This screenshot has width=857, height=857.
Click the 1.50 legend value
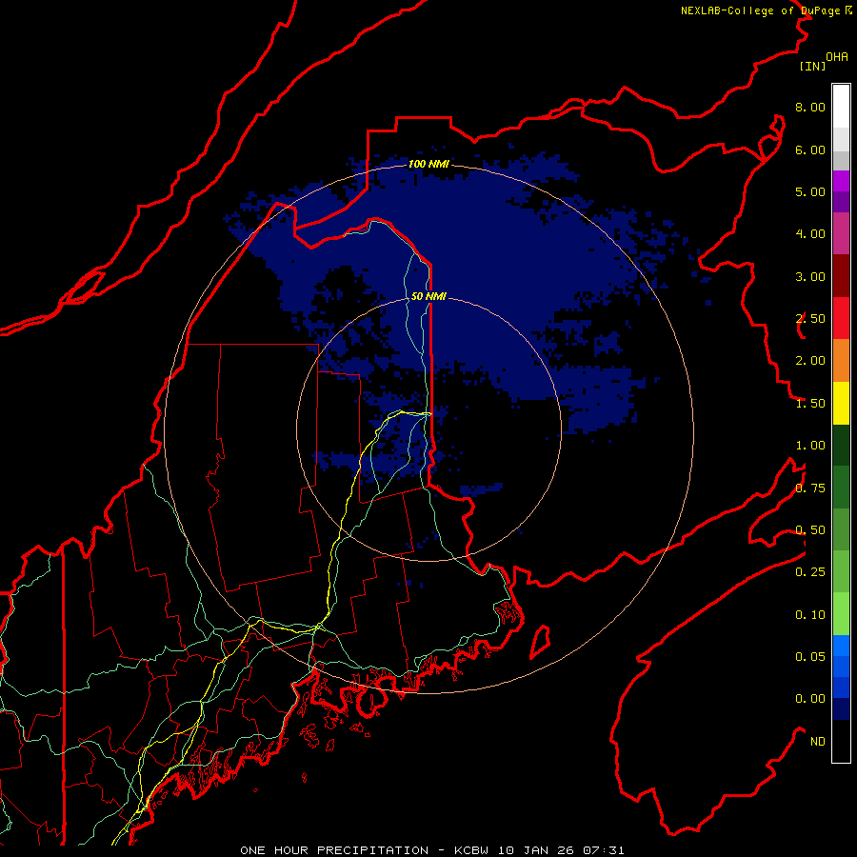[810, 404]
